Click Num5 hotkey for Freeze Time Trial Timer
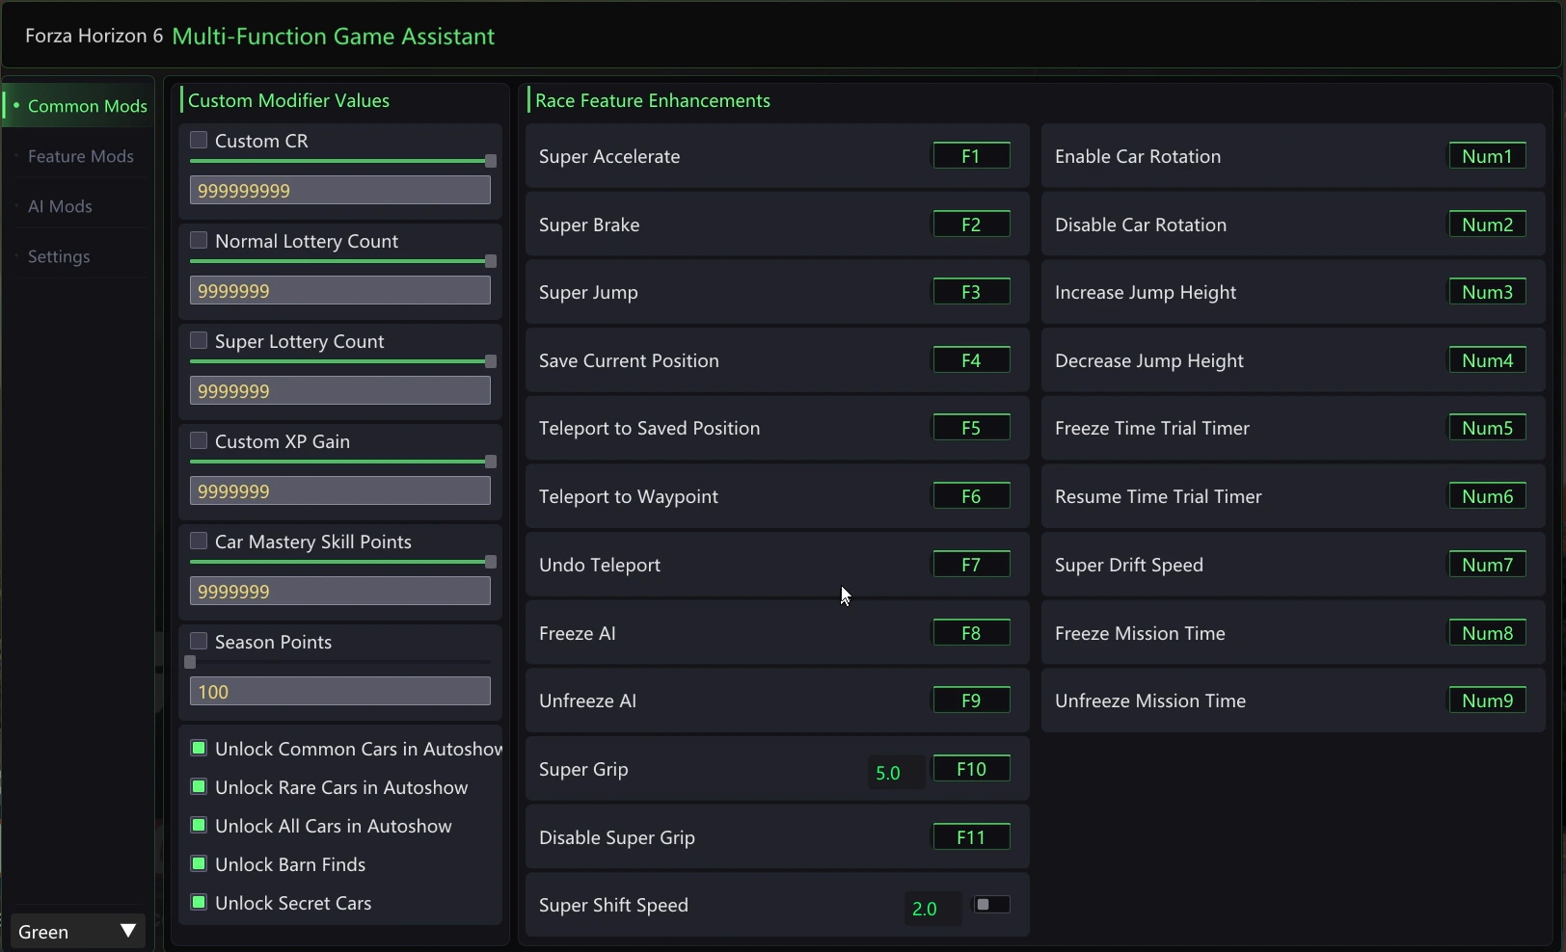The image size is (1566, 952). click(1487, 428)
